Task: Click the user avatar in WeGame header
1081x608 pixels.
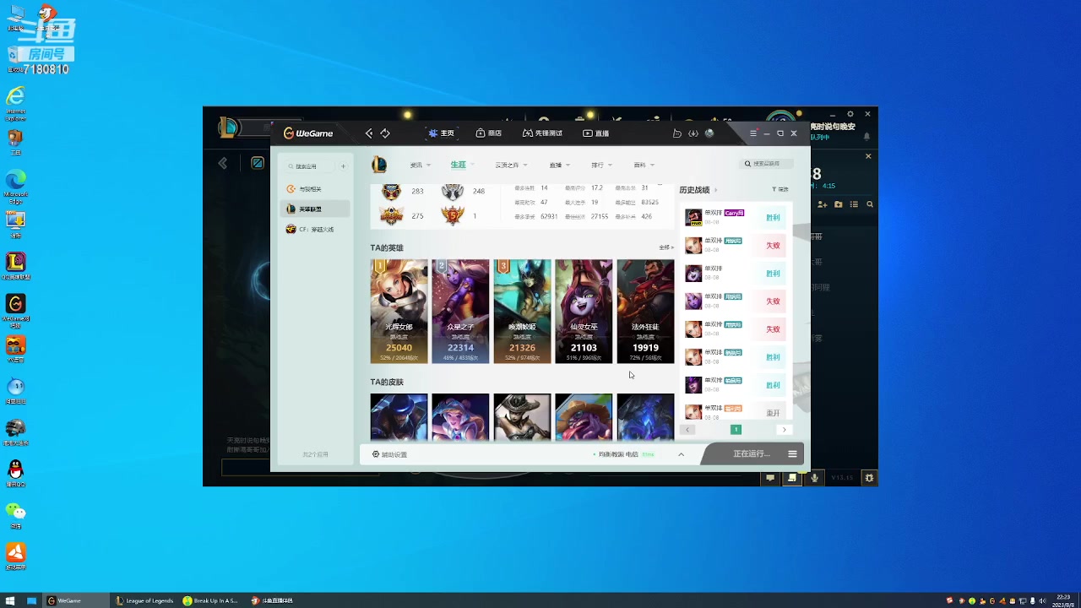Action: (709, 133)
